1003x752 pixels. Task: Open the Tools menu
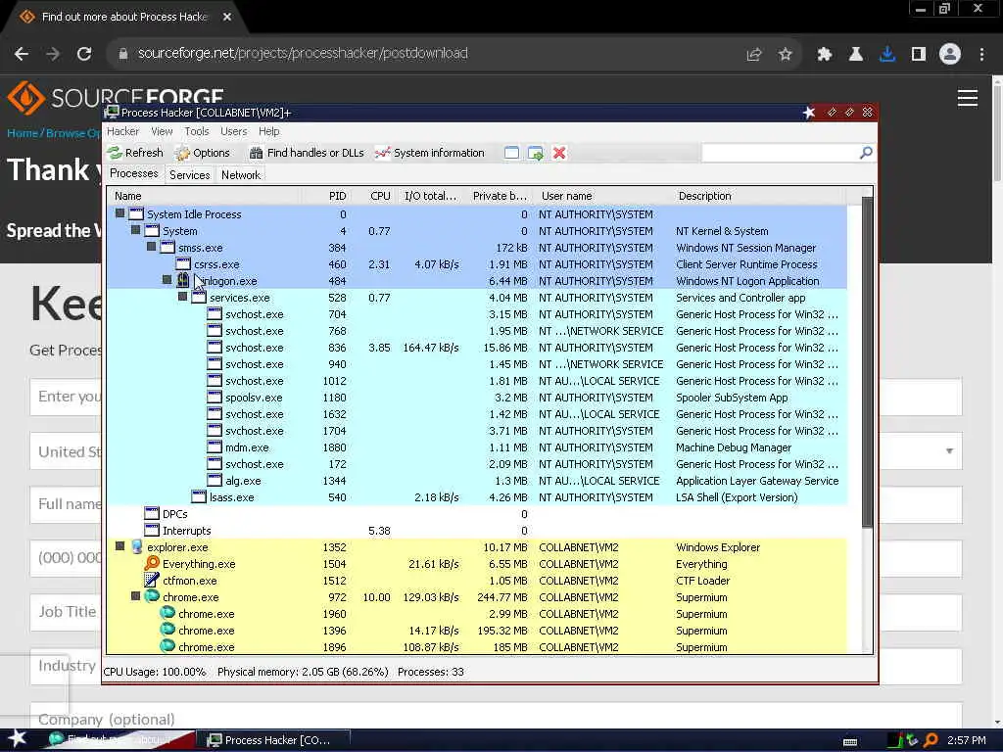pyautogui.click(x=196, y=131)
